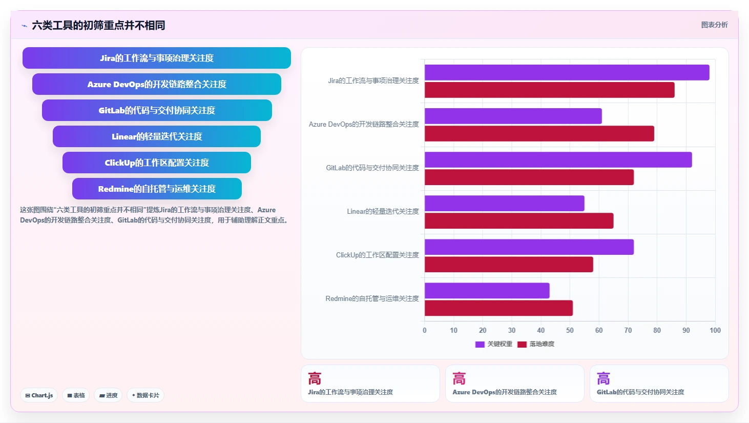The image size is (749, 423).
Task: Click the red bar for Azure DevOps
Action: pos(539,133)
